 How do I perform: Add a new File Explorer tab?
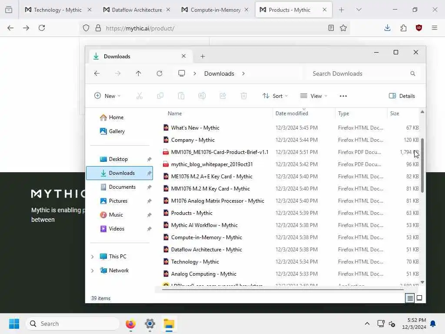(203, 56)
